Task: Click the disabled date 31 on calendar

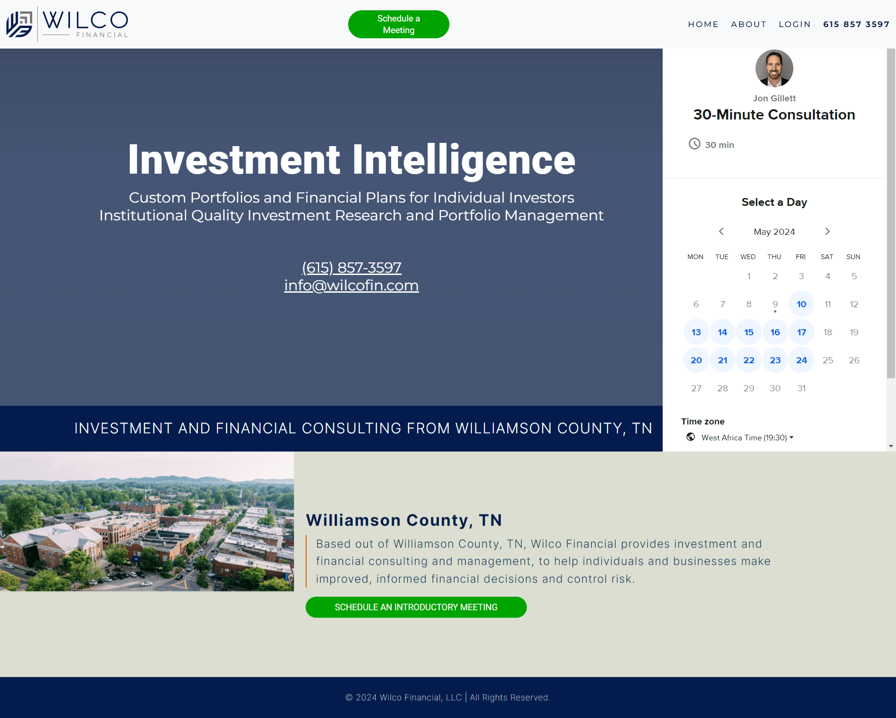Action: [x=801, y=388]
